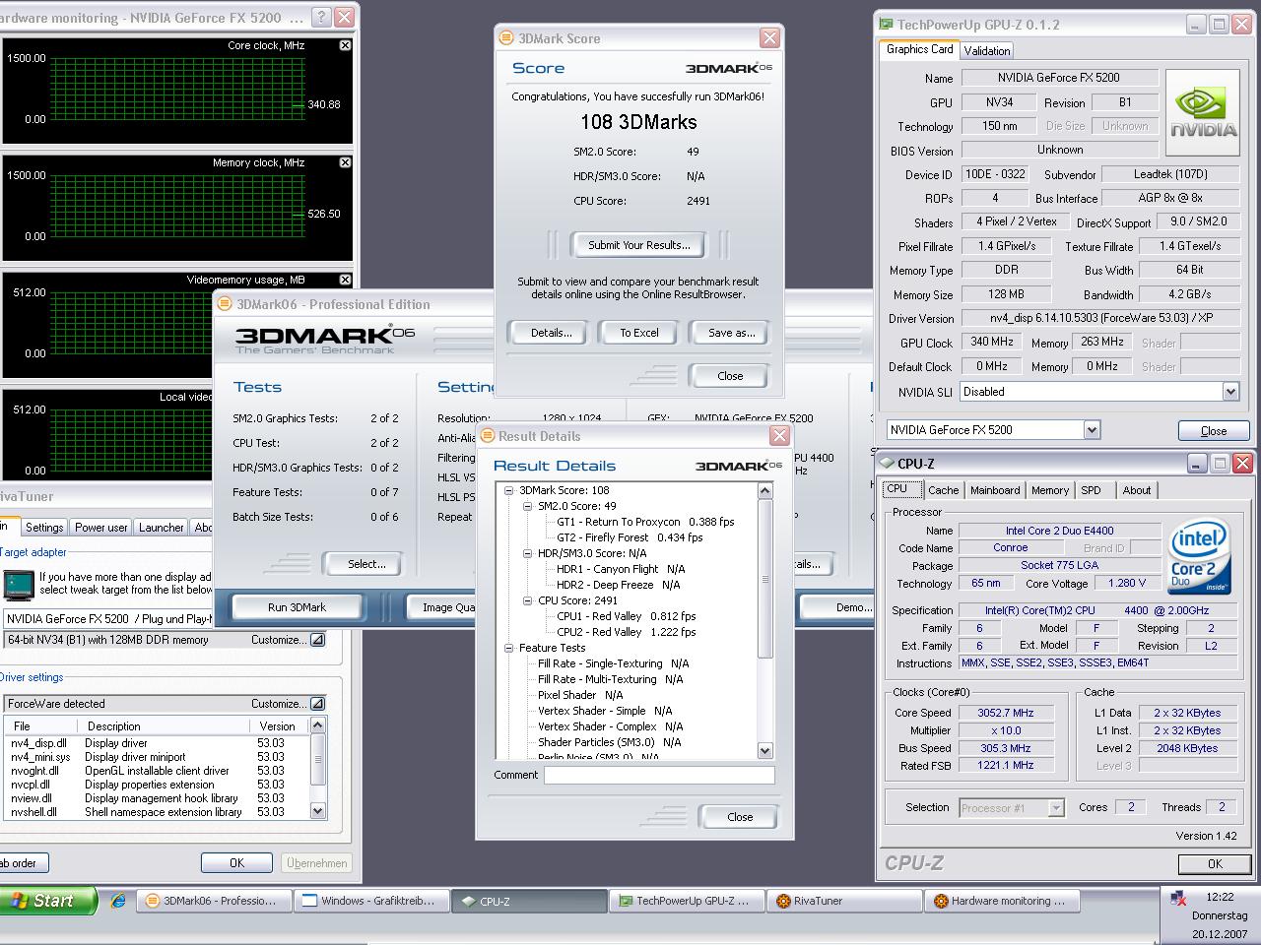Select CPU2 - Red Valley 1.222 fps row
This screenshot has width=1261, height=945.
626,632
